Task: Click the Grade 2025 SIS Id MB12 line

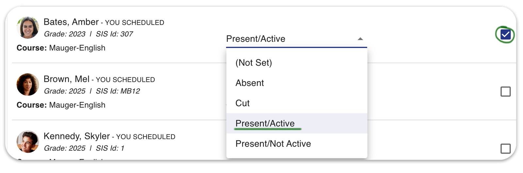Action: 92,91
